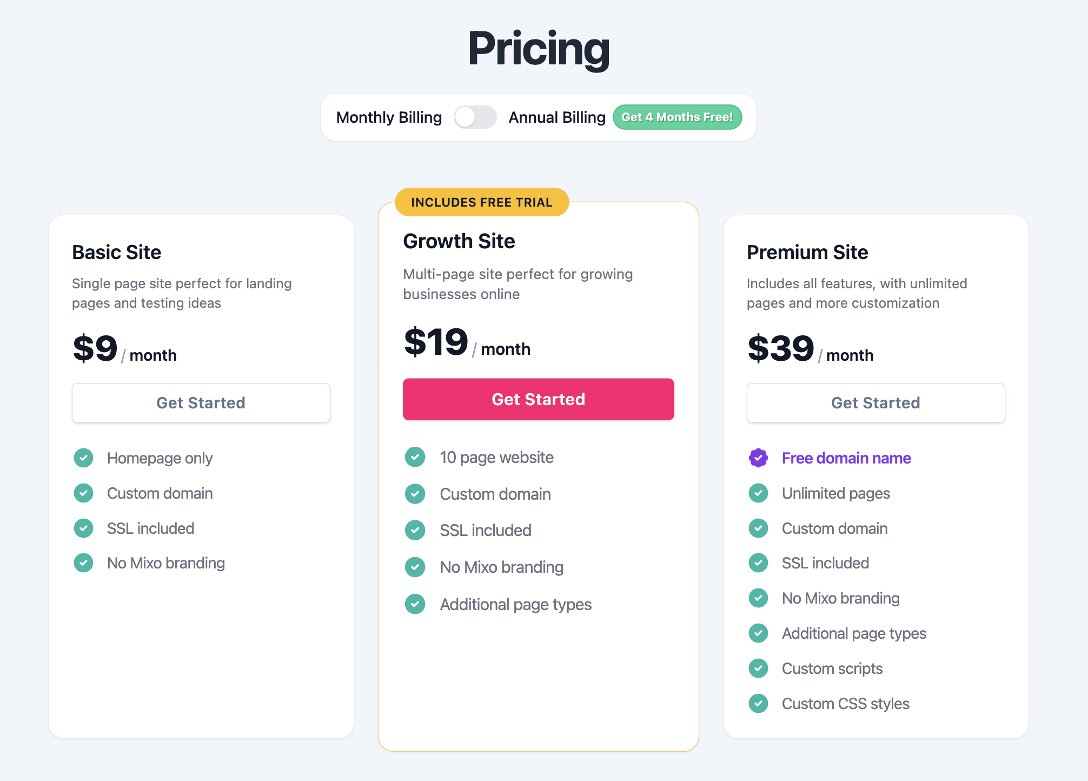1088x781 pixels.
Task: Click the checkmark next to Custom CSS styles
Action: click(x=758, y=704)
